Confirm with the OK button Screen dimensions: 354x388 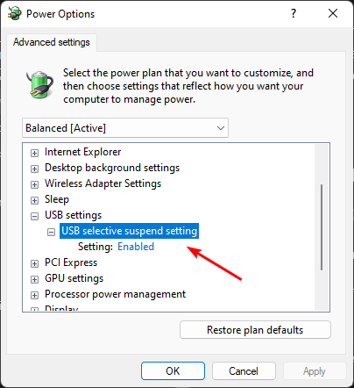173,371
